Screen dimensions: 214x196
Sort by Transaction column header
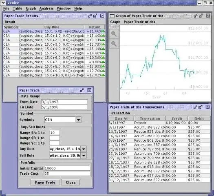pos(150,118)
